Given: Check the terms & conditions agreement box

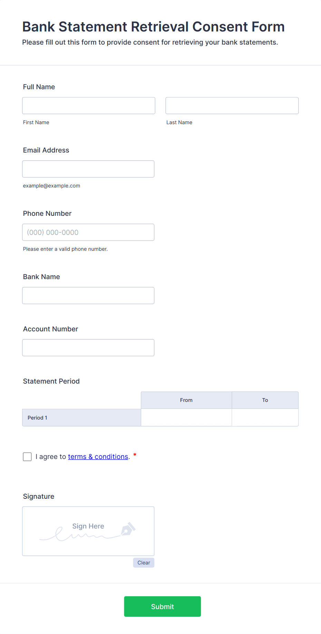Looking at the screenshot, I should tap(27, 457).
